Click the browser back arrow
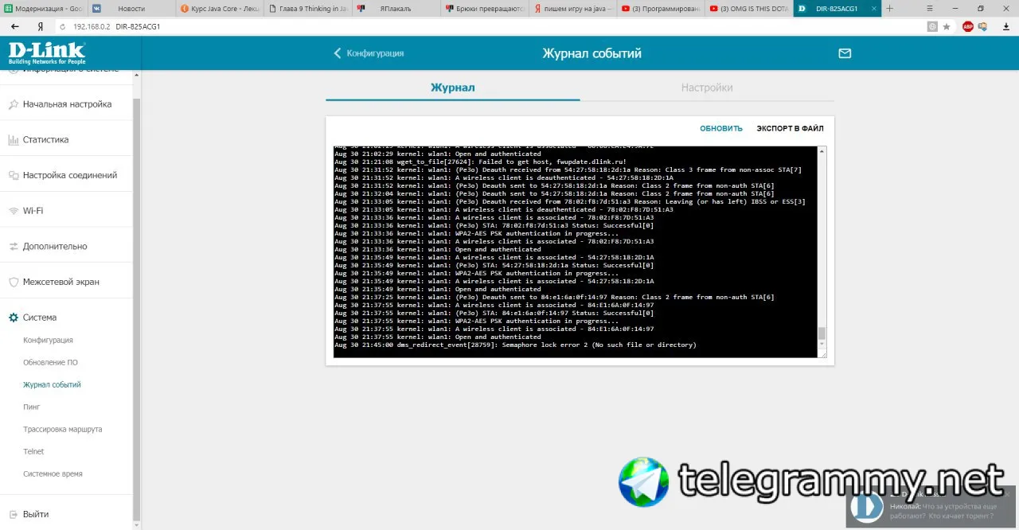Image resolution: width=1019 pixels, height=530 pixels. pyautogui.click(x=15, y=26)
